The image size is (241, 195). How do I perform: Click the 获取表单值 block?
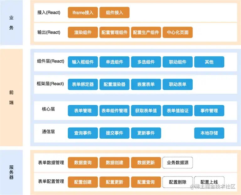(146, 111)
